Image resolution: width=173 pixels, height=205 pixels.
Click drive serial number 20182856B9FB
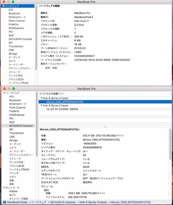pyautogui.click(x=92, y=147)
